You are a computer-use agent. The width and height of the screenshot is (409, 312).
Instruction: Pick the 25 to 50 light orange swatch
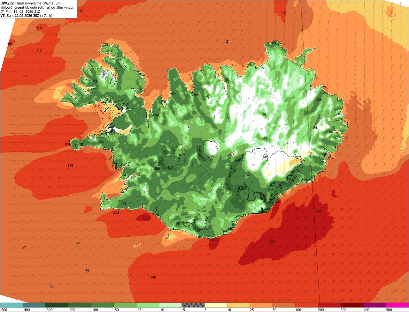[261, 305]
